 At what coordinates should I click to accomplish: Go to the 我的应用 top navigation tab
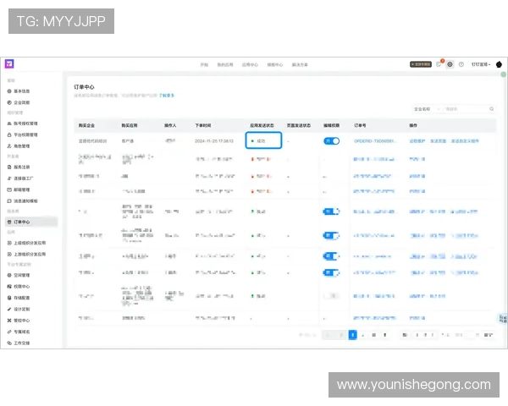point(225,65)
